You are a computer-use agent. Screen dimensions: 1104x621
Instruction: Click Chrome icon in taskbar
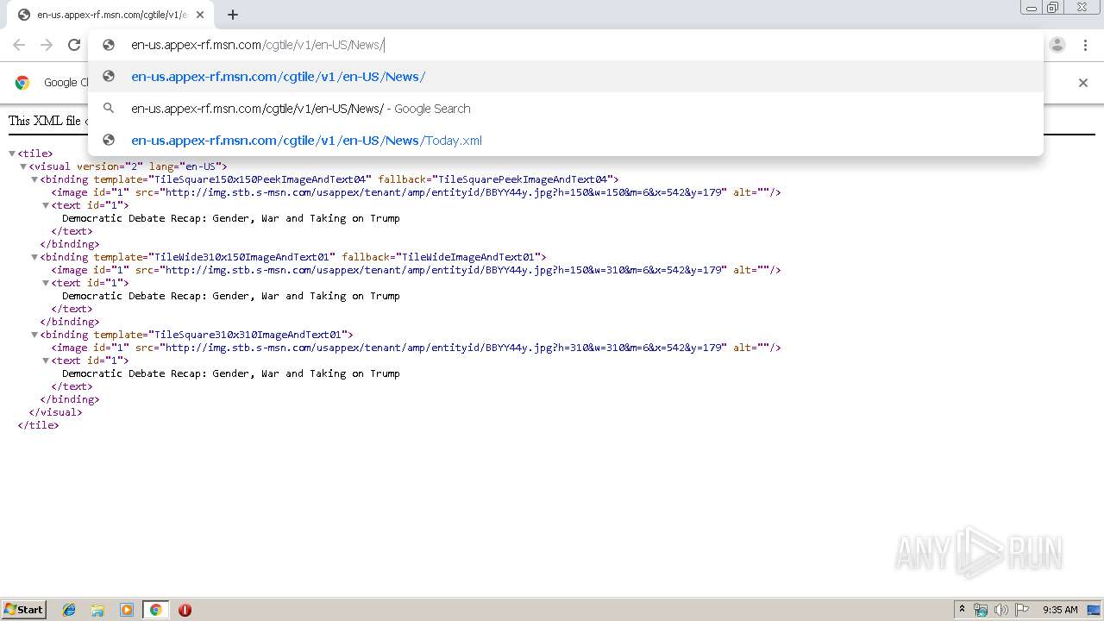(x=155, y=610)
